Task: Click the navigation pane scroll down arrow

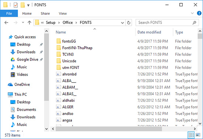Action: point(47,129)
